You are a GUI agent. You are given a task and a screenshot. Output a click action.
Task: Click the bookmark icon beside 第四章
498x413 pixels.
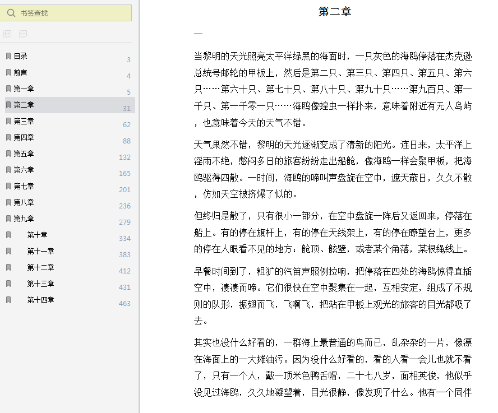[x=8, y=137]
